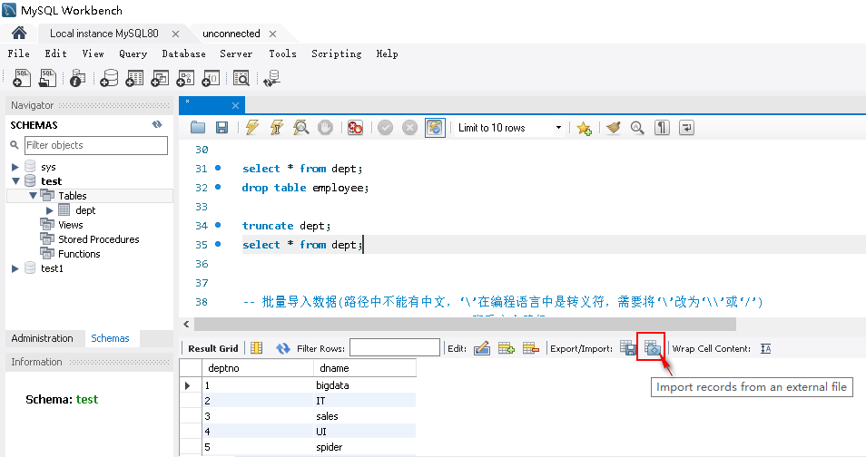Viewport: 866px width, 457px height.
Task: Expand the dept table node
Action: 50,210
